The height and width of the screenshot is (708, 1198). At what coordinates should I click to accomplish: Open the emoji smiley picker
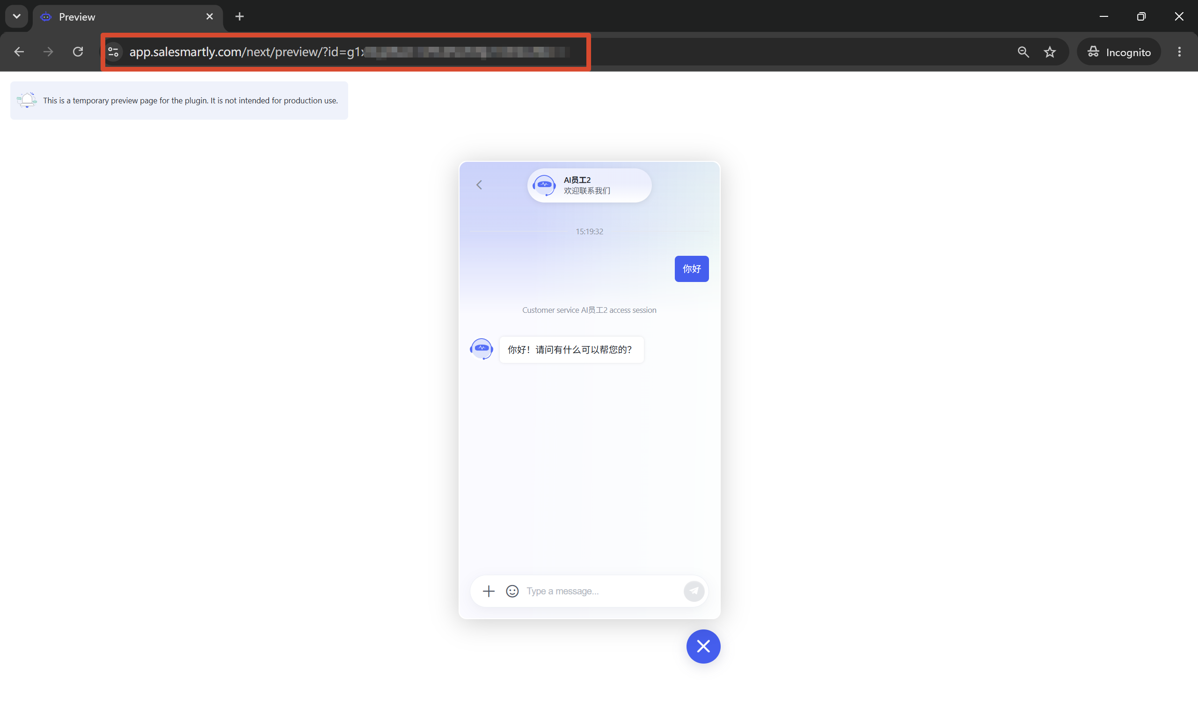tap(512, 591)
